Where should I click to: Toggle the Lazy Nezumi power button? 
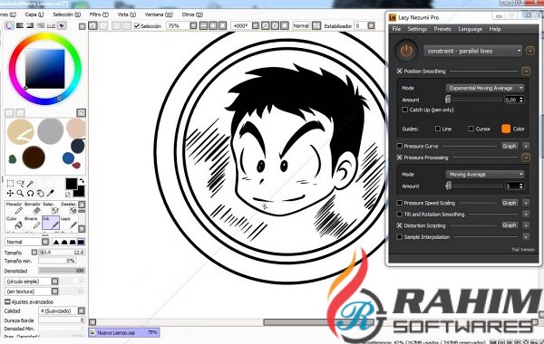tap(406, 51)
